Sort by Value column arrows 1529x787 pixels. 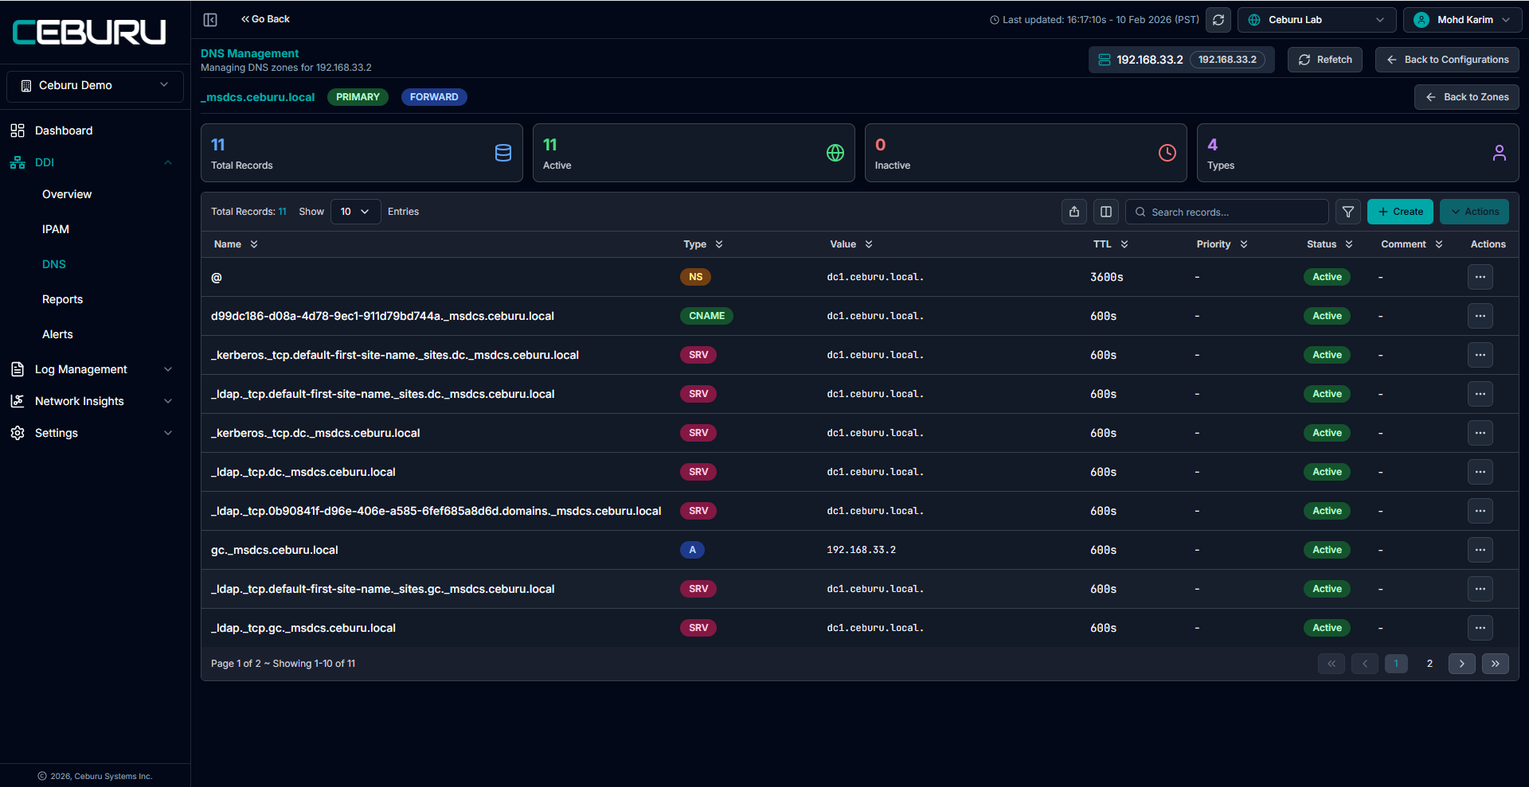(869, 244)
